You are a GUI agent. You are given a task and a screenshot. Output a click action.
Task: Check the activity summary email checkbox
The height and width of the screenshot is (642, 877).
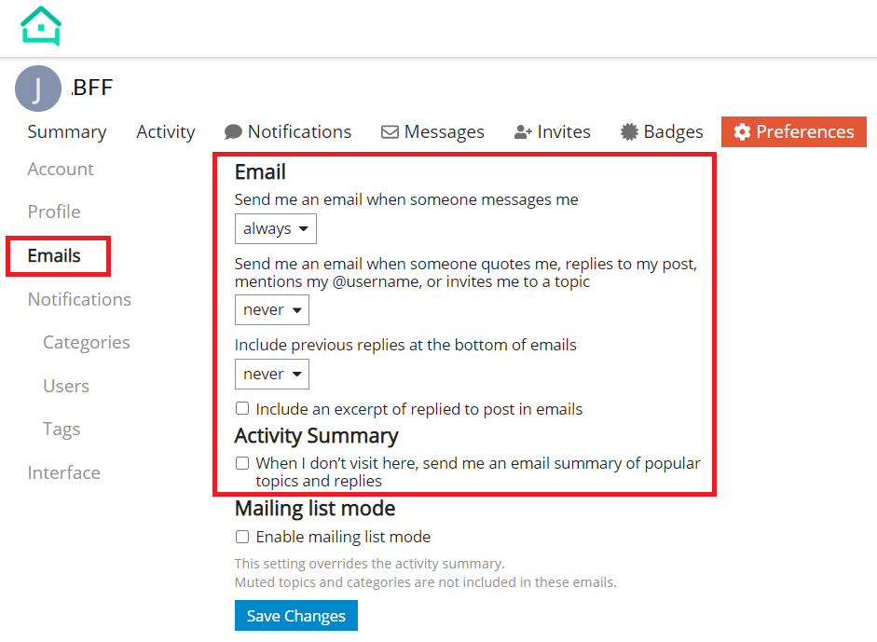coord(242,463)
